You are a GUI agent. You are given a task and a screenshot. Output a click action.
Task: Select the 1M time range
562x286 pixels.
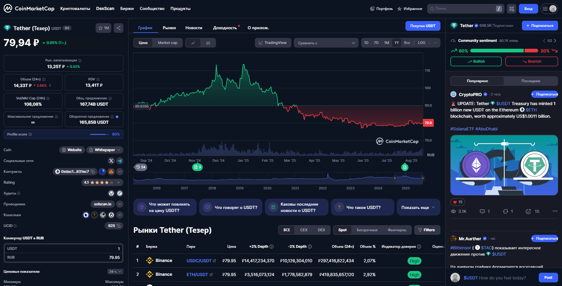coord(386,43)
